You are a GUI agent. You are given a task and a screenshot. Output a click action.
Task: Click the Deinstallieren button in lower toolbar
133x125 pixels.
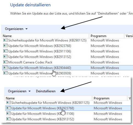tap(46, 91)
